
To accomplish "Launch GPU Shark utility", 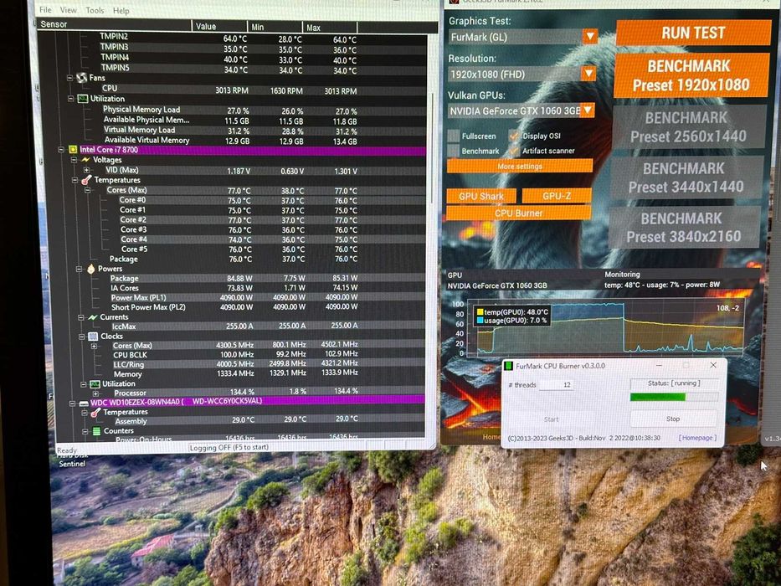I will pyautogui.click(x=481, y=197).
